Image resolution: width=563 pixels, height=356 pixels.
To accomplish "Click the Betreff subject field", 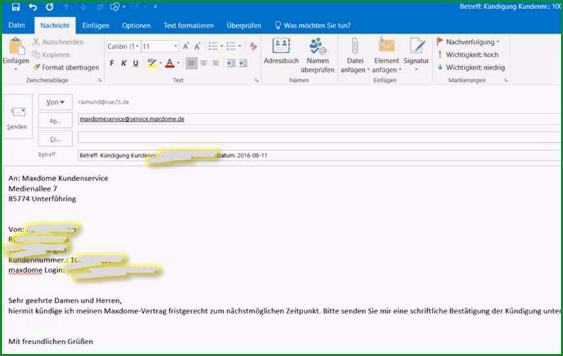I will [x=320, y=155].
